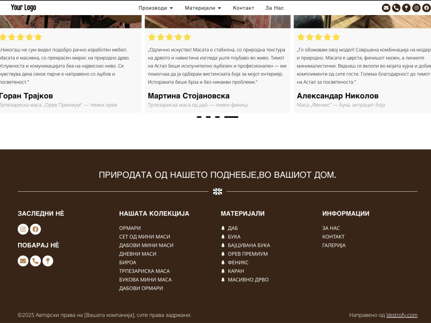Open the footer ЗА НАС link
This screenshot has width=431, height=323.
pyautogui.click(x=331, y=228)
